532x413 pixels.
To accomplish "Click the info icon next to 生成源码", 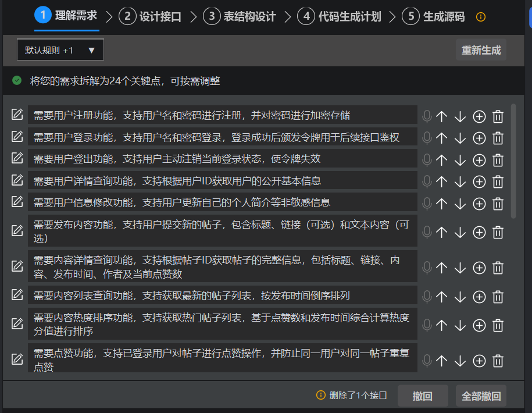I will [481, 17].
